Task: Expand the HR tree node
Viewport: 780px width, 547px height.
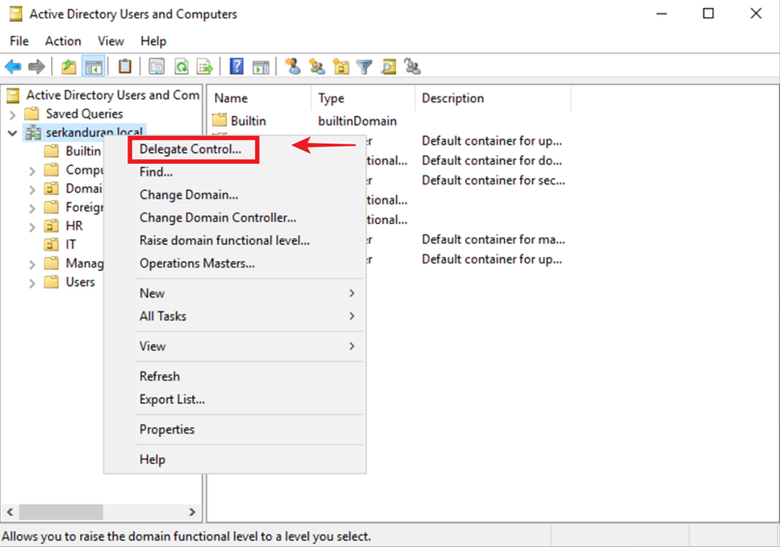Action: 32,227
